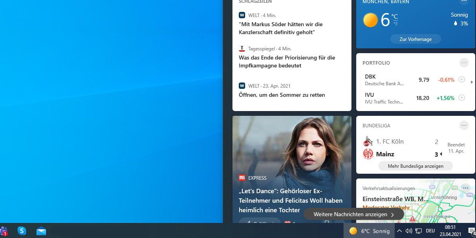Open the Impfkampagne Priorisierung headline
The width and height of the screenshot is (476, 238).
tap(287, 61)
